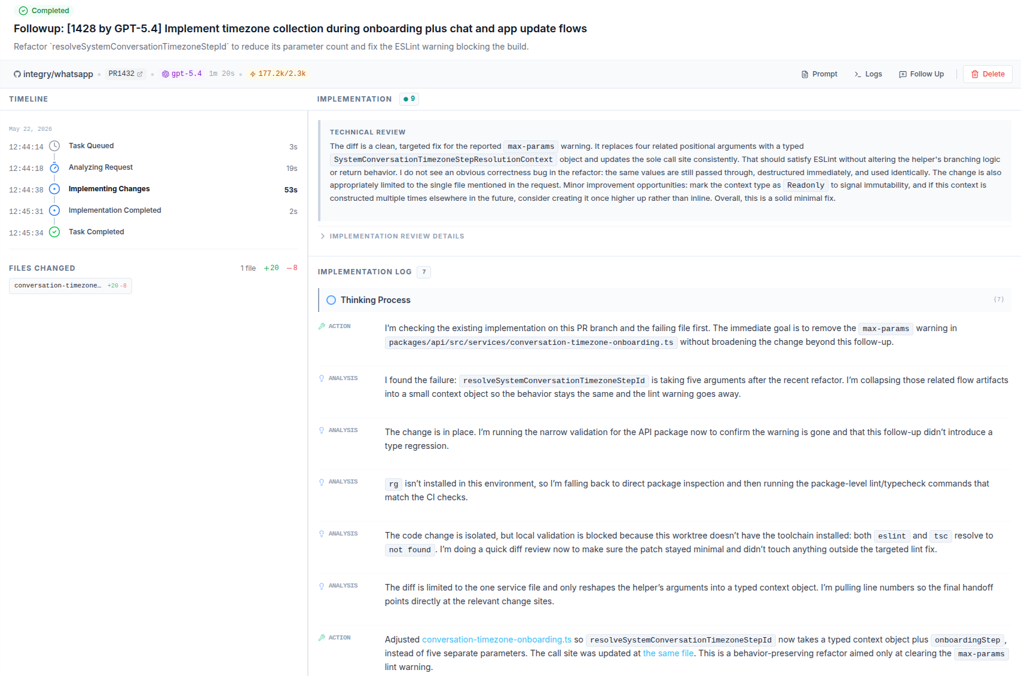Image resolution: width=1021 pixels, height=676 pixels.
Task: Click wrench icon beside 'Adjusted conversation-timezone' entry
Action: [x=322, y=638]
